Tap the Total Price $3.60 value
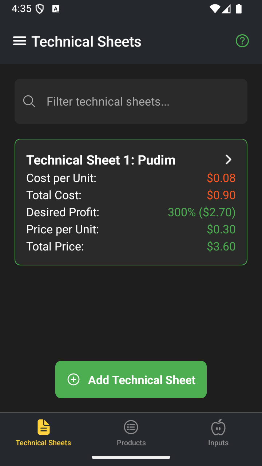 (x=221, y=246)
